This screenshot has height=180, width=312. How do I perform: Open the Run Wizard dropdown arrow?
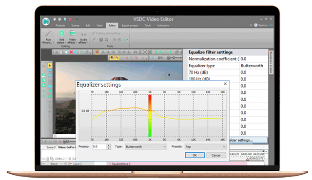pos(53,42)
